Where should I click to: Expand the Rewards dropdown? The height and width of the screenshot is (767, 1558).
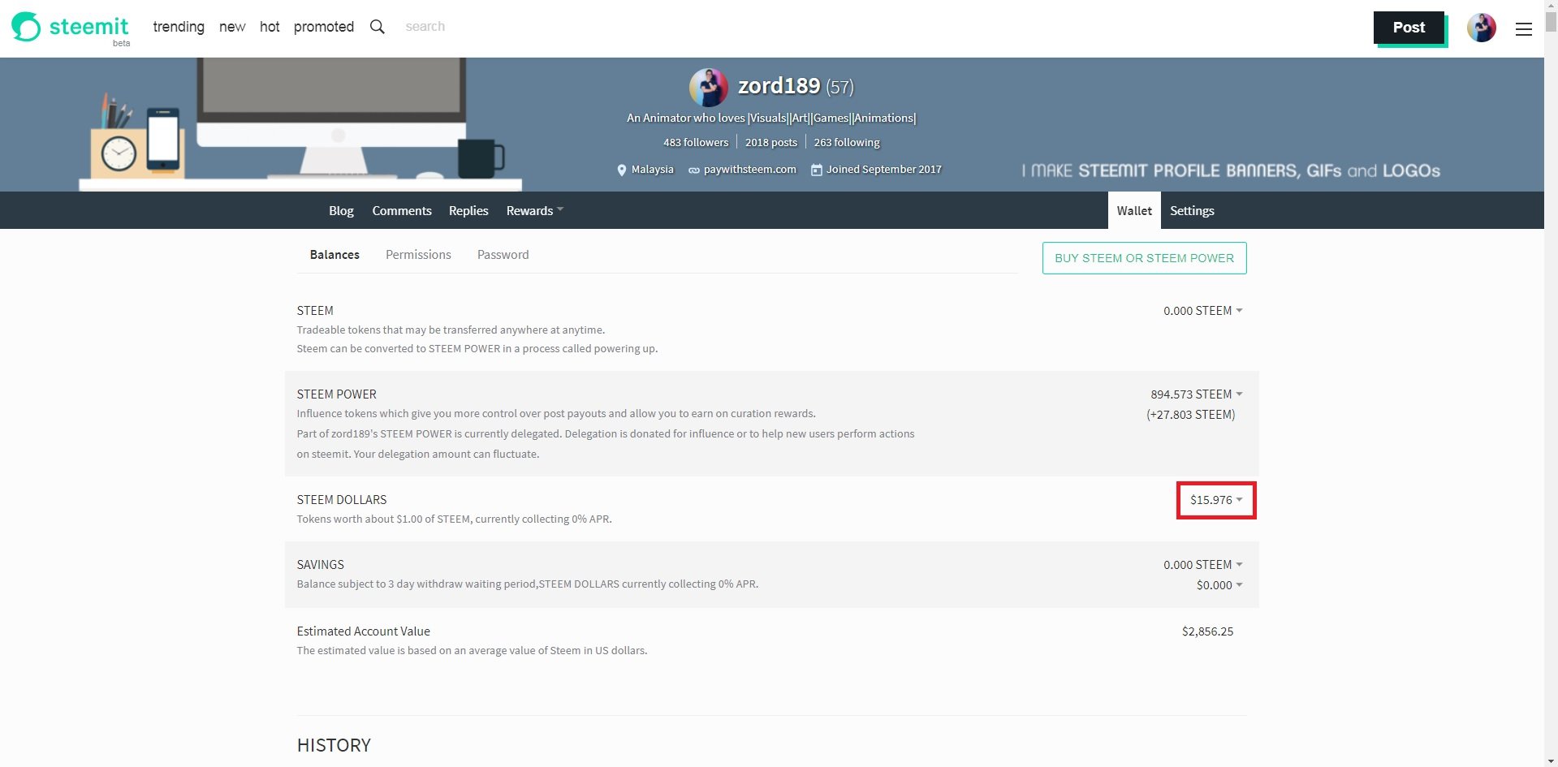pos(534,210)
